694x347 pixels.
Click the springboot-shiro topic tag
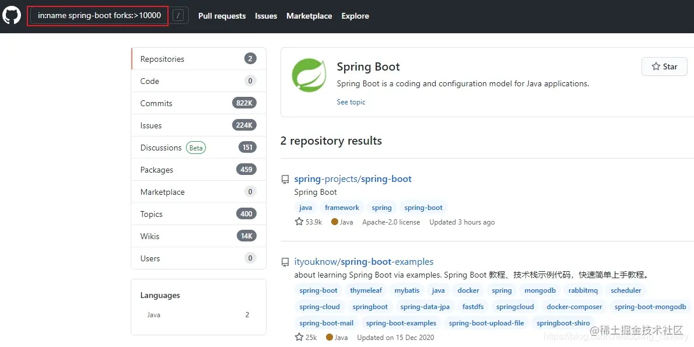(x=563, y=323)
